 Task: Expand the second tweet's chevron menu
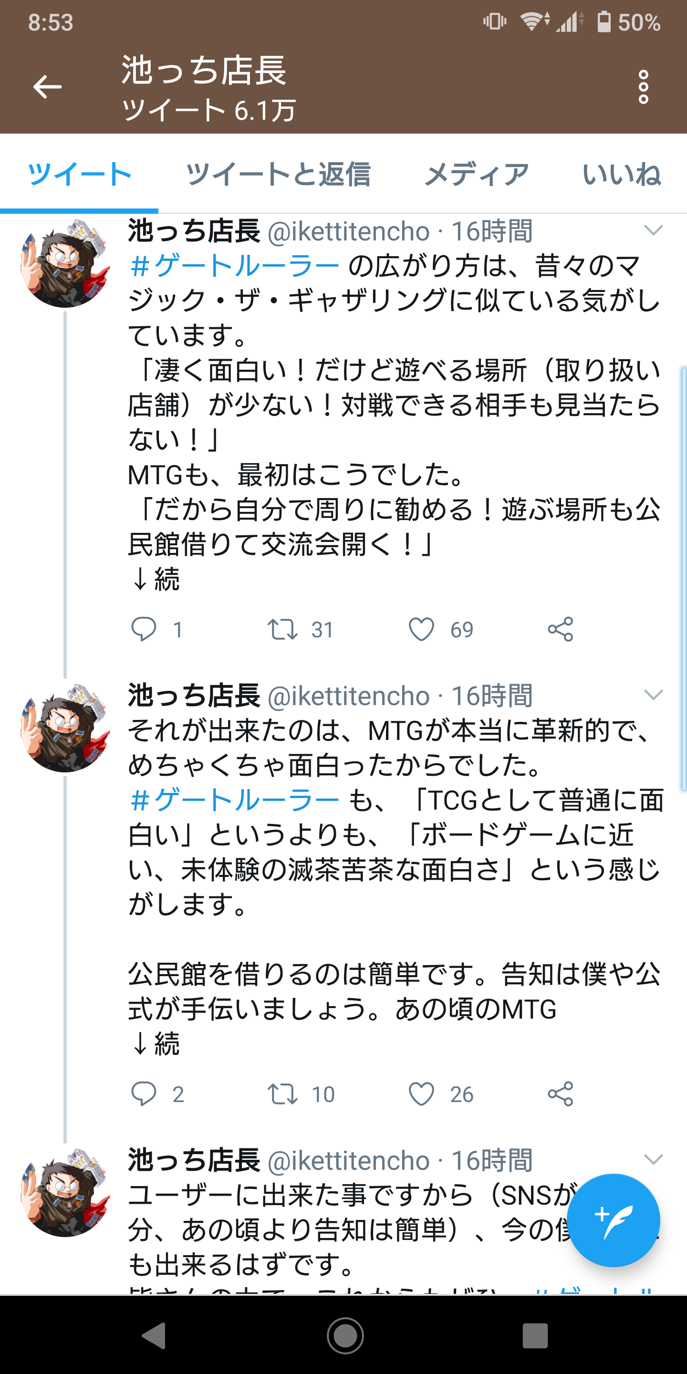(x=653, y=695)
